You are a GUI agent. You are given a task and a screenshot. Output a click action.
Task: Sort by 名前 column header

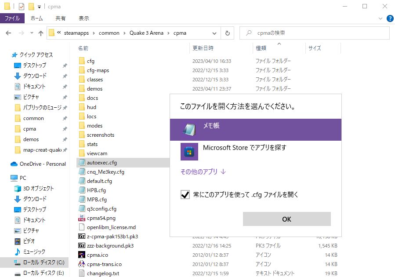[83, 48]
